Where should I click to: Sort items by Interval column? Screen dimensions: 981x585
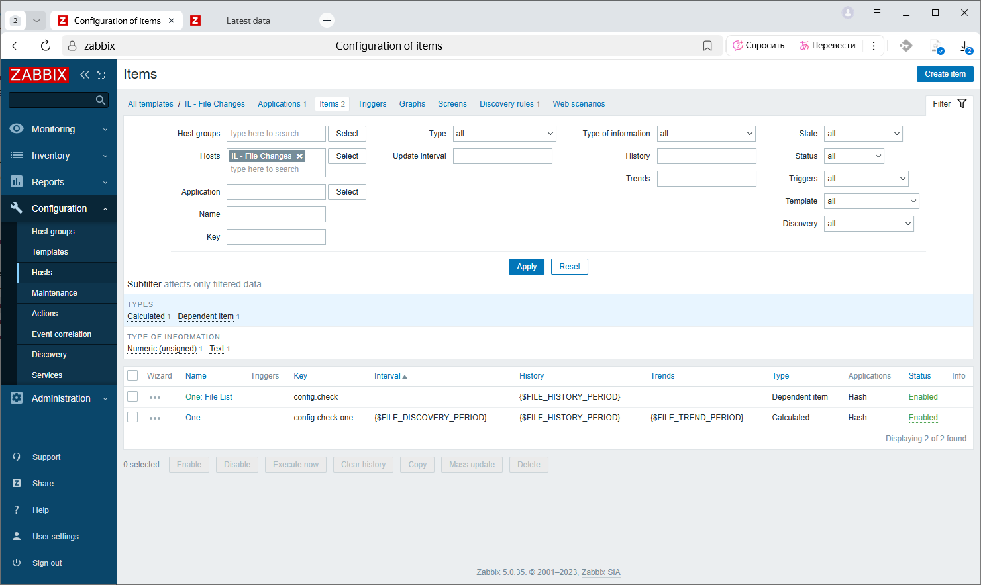pyautogui.click(x=390, y=376)
